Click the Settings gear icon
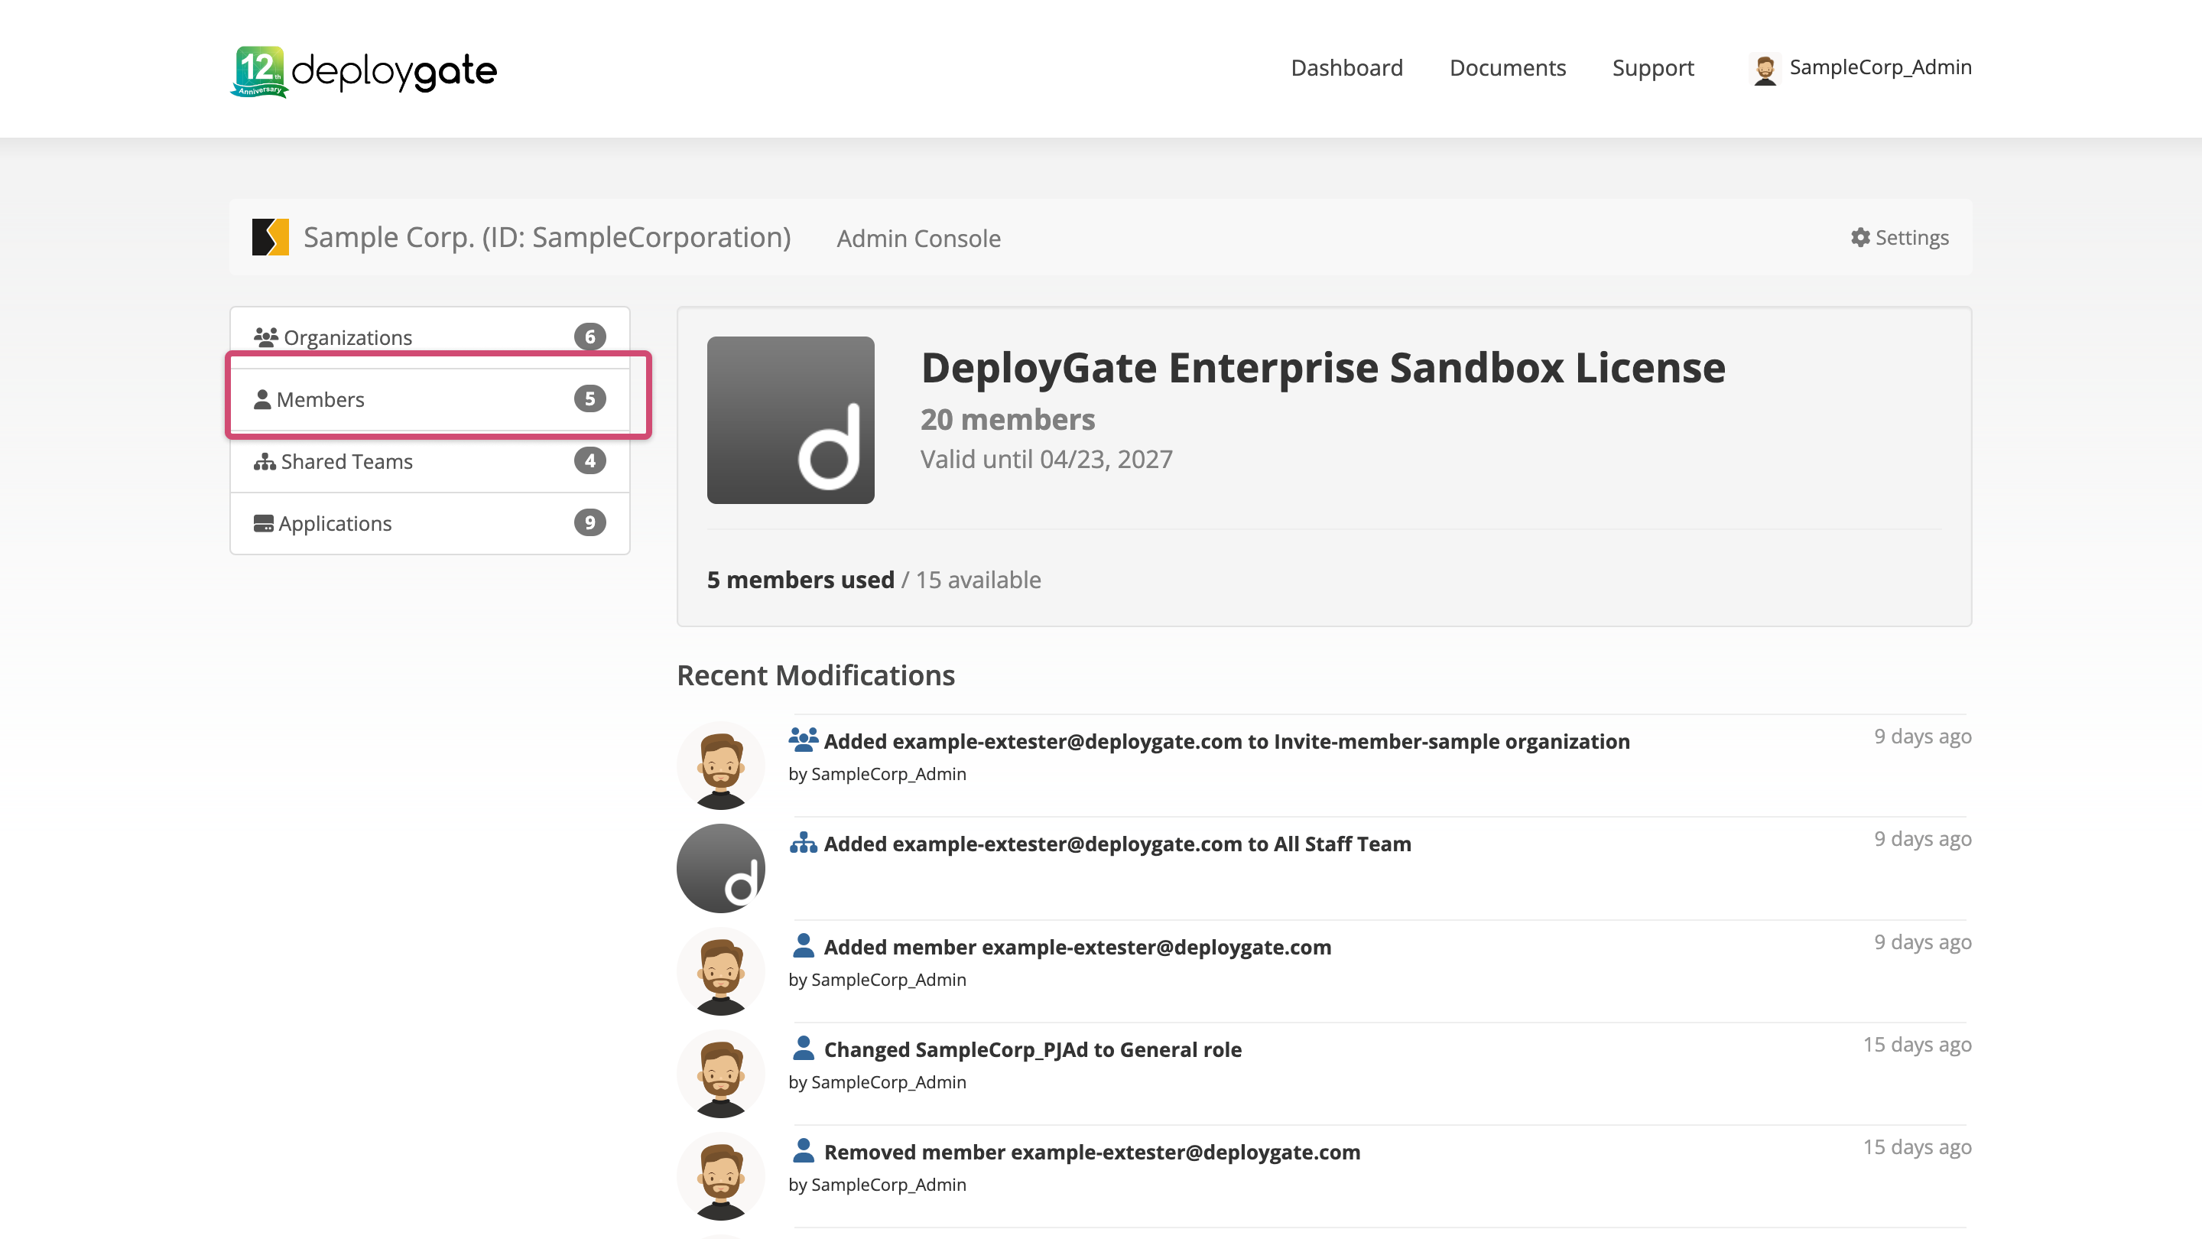Screen dimensions: 2202x1239 1860,237
